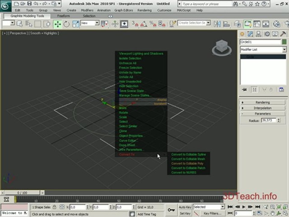Select the Move tool in toolbar

click(57, 24)
